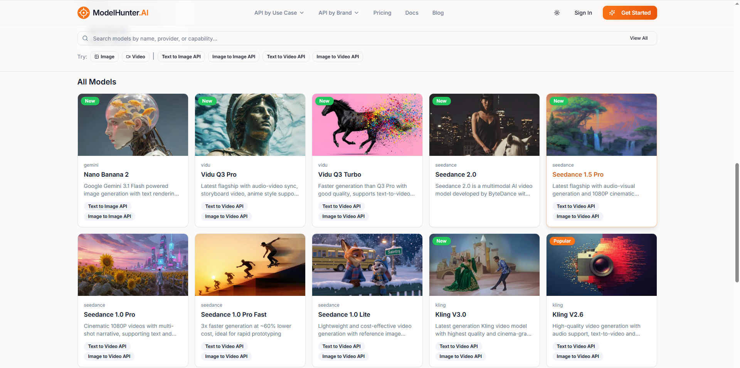Click the New badge on Kling V3.0 card
The height and width of the screenshot is (368, 740).
coord(441,241)
